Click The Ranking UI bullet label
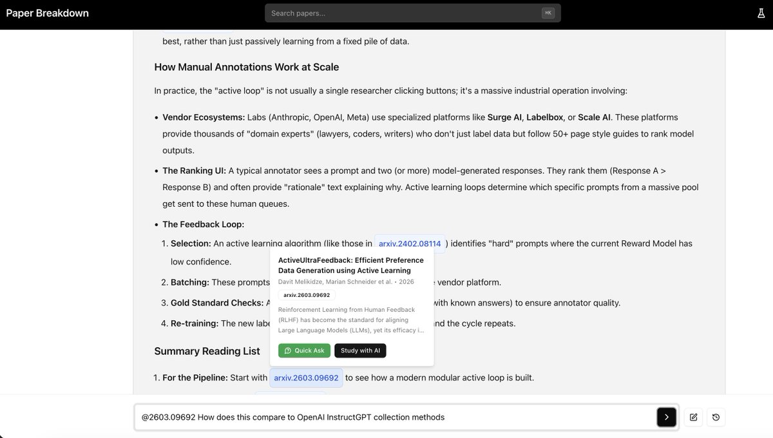Image resolution: width=773 pixels, height=438 pixels. [x=194, y=171]
